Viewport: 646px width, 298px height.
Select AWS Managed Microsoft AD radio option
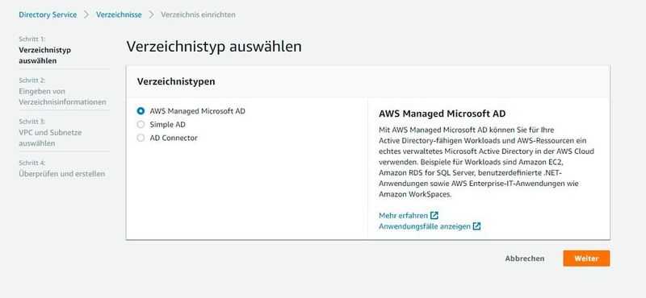point(141,111)
